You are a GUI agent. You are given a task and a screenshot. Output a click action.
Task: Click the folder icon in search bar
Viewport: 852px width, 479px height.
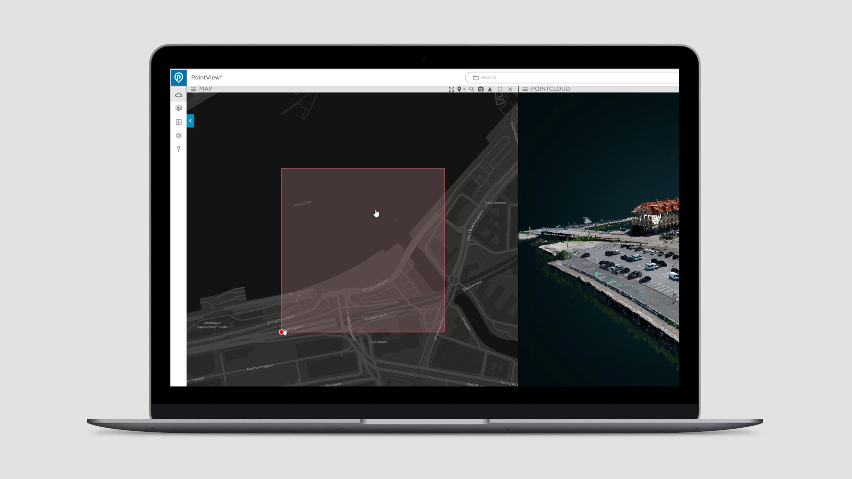[x=476, y=78]
